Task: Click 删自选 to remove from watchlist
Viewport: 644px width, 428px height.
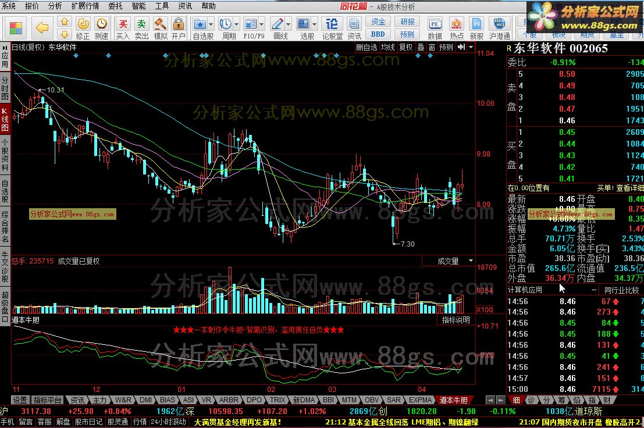Action: click(367, 48)
